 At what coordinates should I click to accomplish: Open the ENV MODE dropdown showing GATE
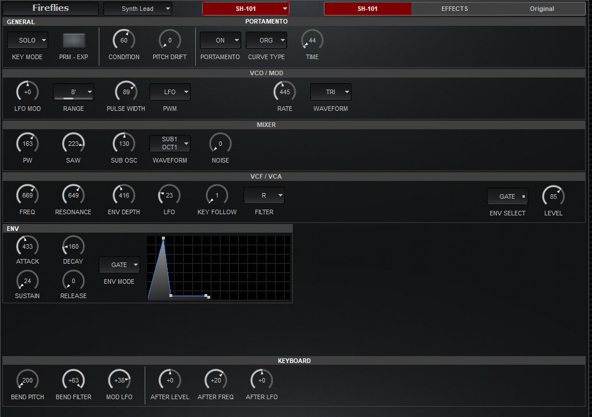pos(119,265)
